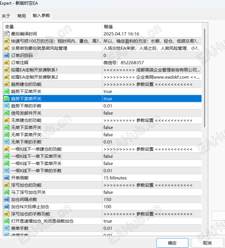Click the string icon beside 如需EA定制开发请联系1
The image size is (225, 248).
[x=6, y=70]
